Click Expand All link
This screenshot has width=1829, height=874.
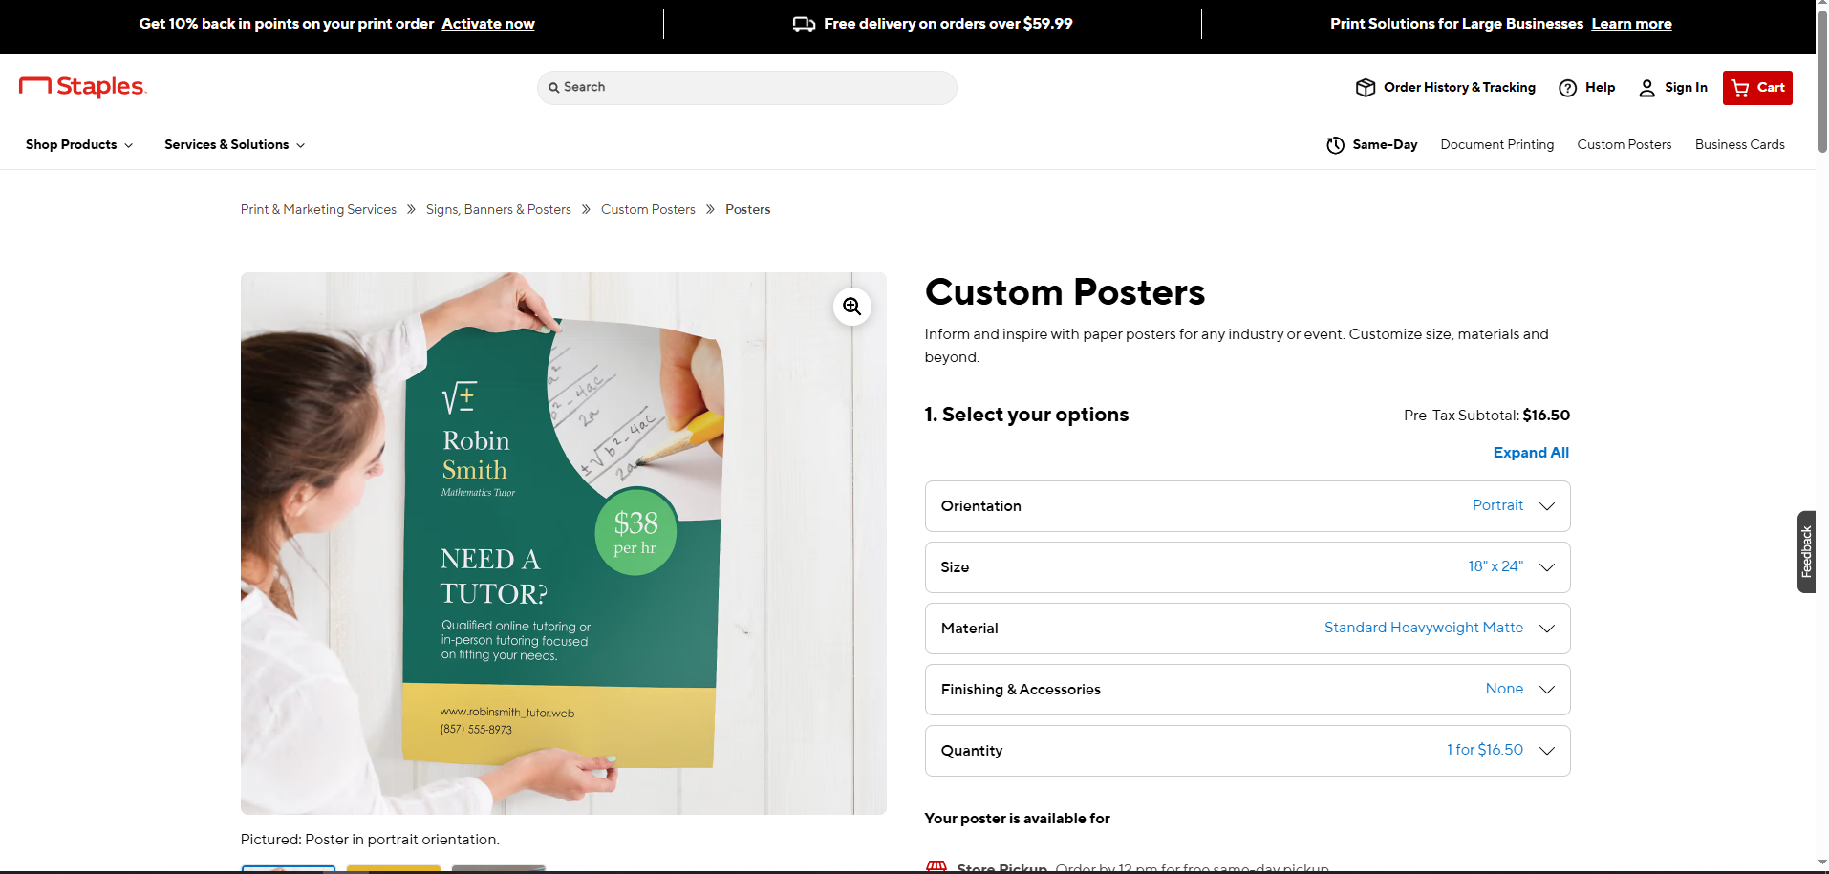pos(1531,453)
